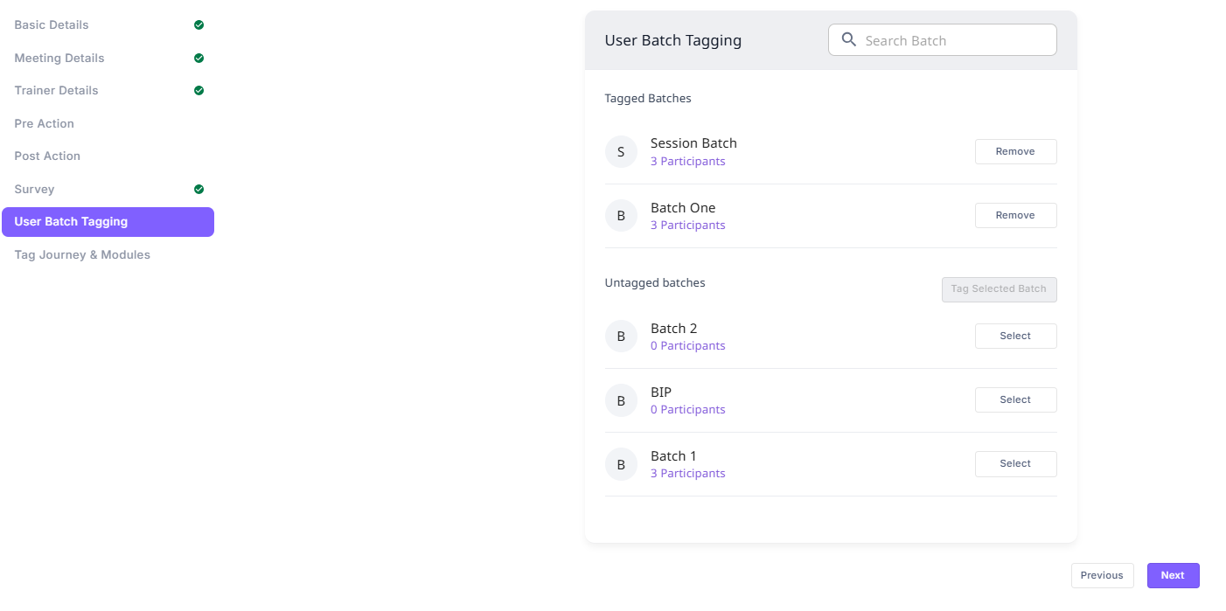Select the BIP untagged batch

tap(1015, 399)
